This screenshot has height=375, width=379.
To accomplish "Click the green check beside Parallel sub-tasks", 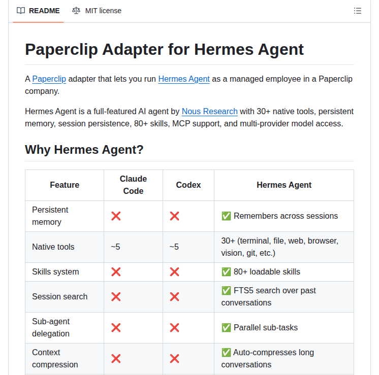I will tap(226, 327).
